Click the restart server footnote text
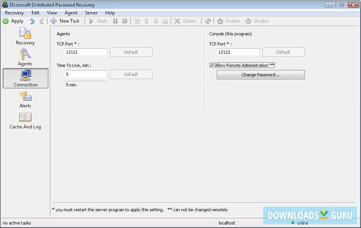 (108, 210)
